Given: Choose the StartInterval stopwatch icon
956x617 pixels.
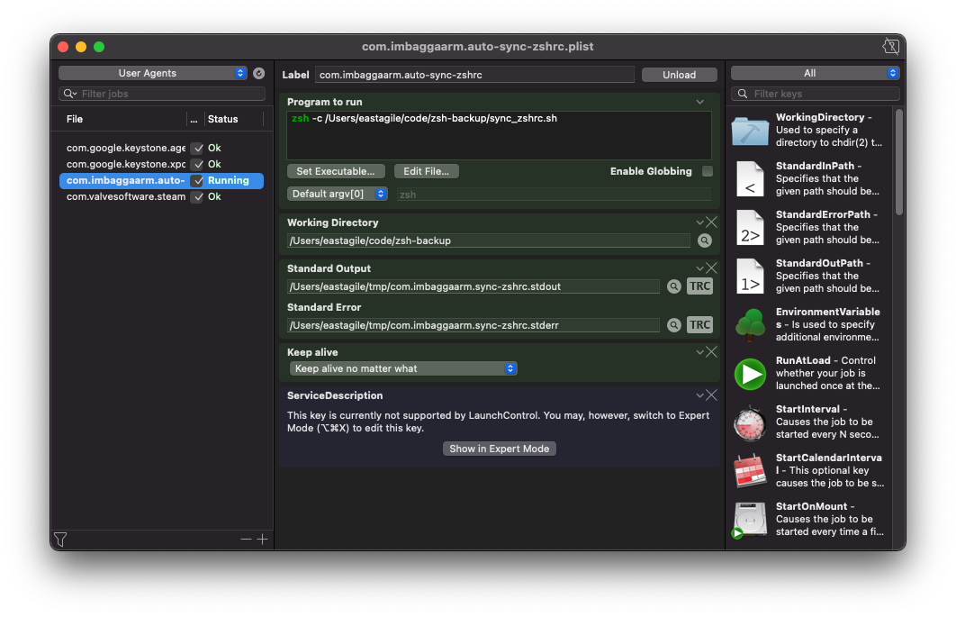Looking at the screenshot, I should tap(750, 423).
